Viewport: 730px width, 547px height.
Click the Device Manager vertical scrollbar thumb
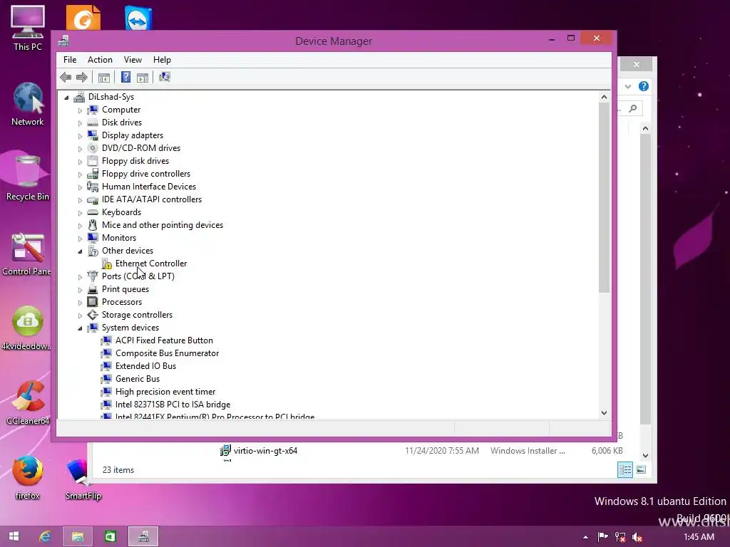(604, 198)
